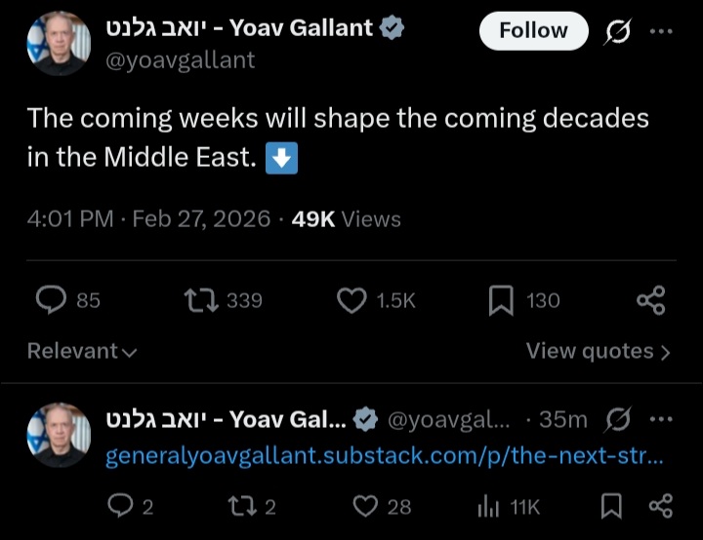Open Grok icon beside Follow button
703x540 pixels.
(617, 32)
